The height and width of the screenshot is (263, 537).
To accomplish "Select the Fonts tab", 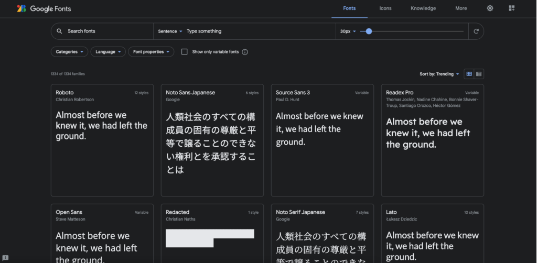I will pyautogui.click(x=349, y=8).
